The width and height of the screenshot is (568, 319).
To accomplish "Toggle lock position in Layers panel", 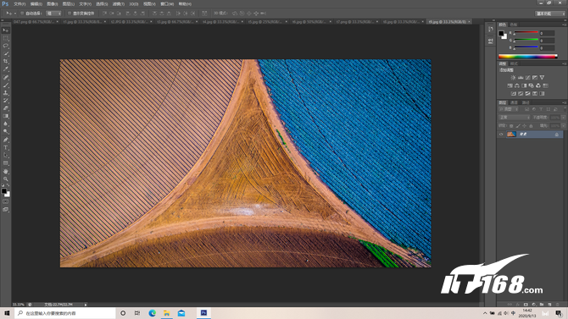I will [525, 126].
